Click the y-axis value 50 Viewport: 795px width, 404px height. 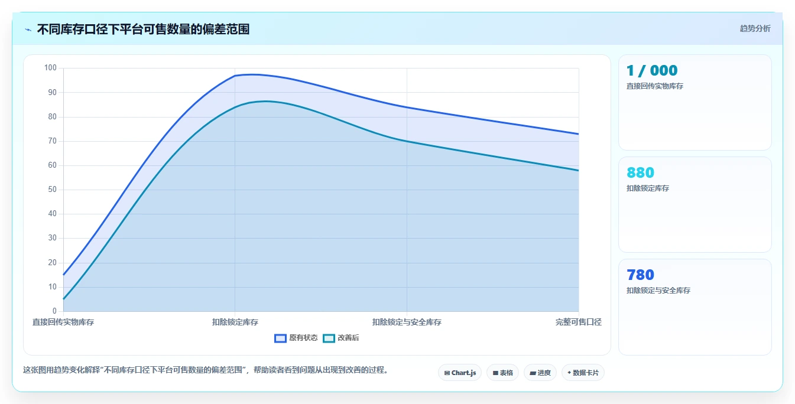[53, 190]
